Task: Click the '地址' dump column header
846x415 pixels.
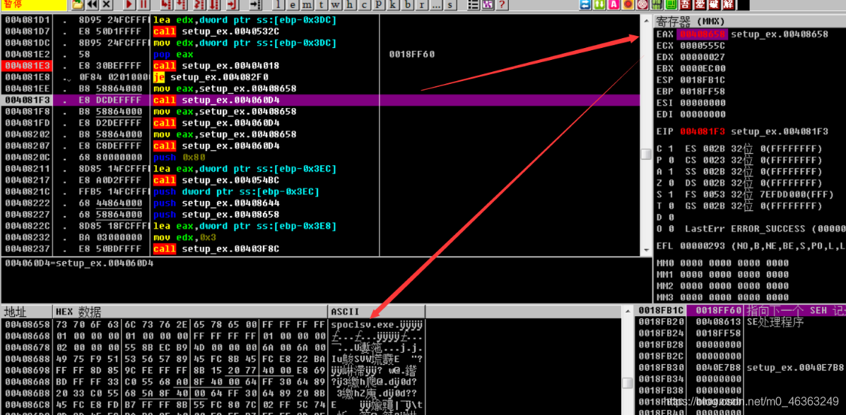Action: point(26,311)
